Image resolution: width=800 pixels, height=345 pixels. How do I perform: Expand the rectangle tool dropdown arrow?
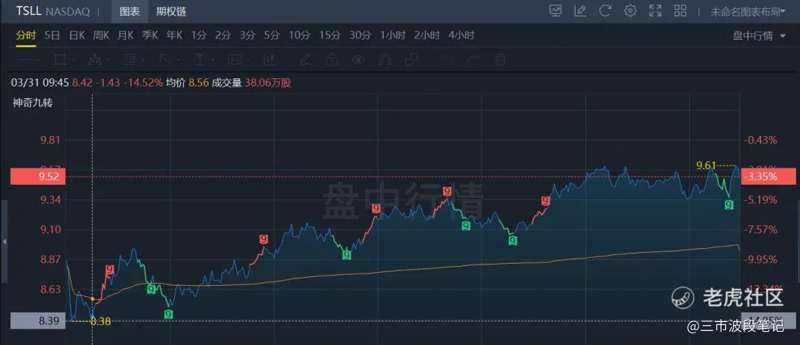tap(74, 60)
